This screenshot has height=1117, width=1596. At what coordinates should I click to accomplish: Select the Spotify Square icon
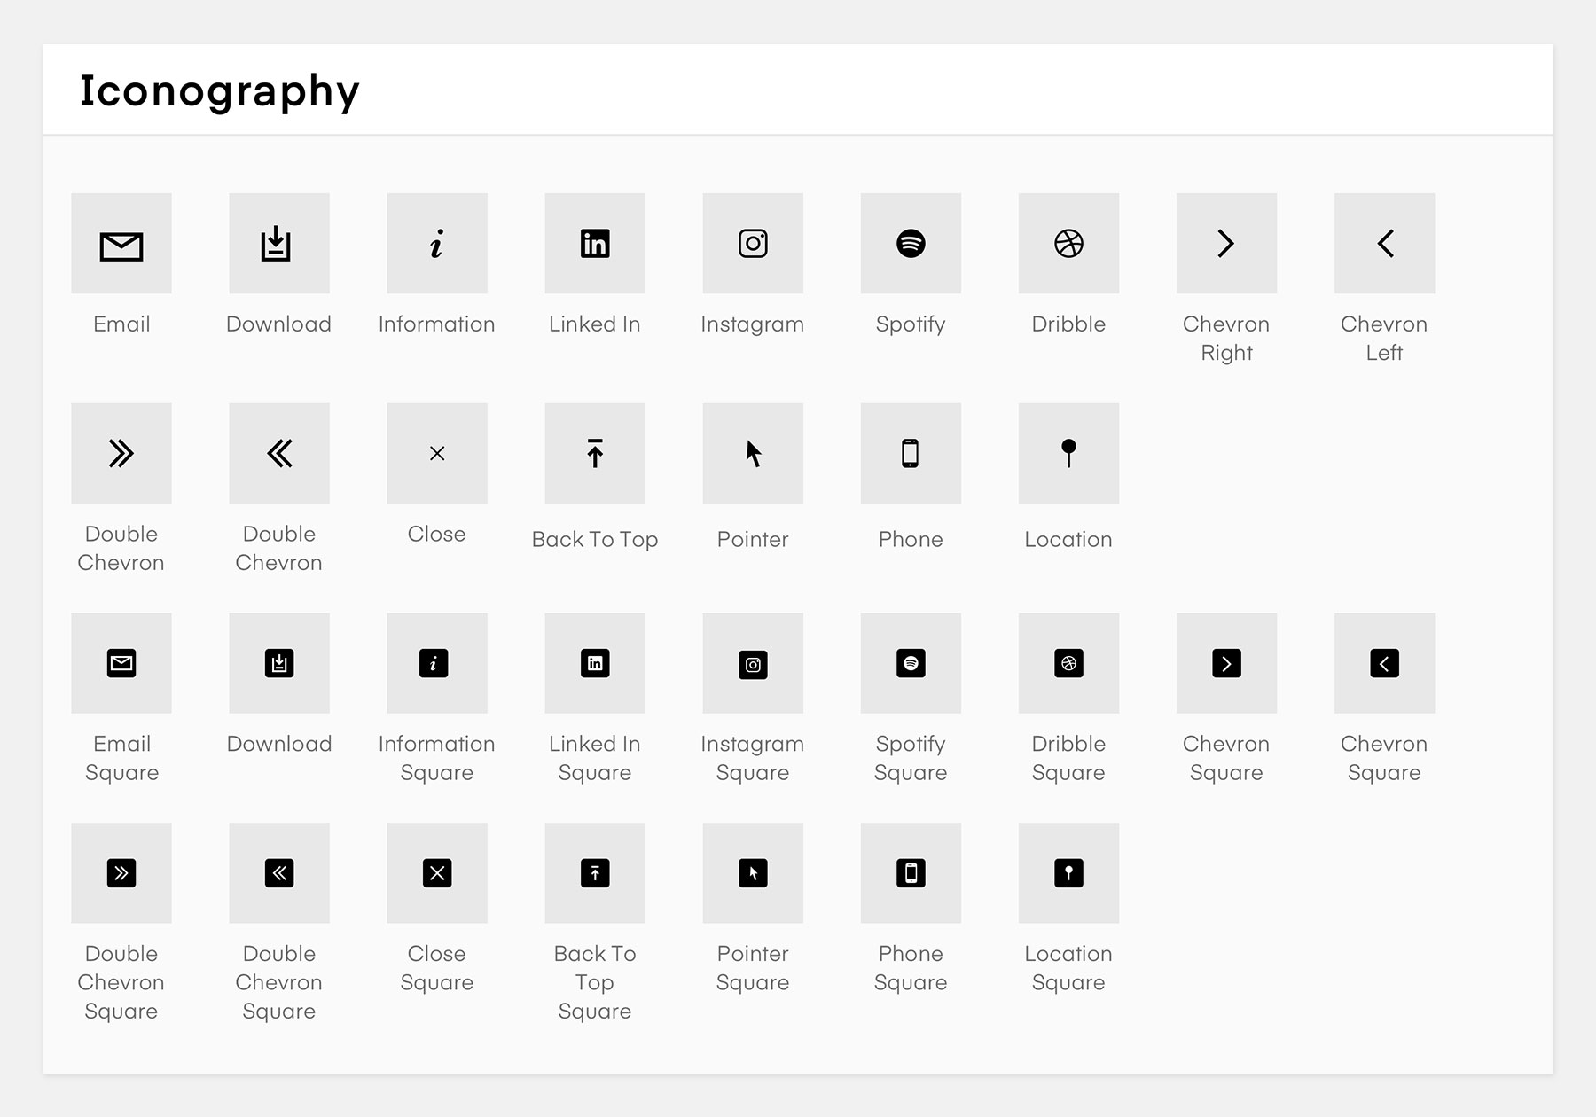pyautogui.click(x=910, y=663)
